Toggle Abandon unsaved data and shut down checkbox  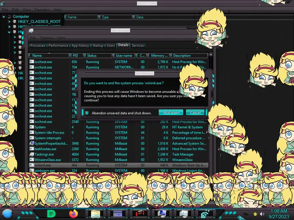(87, 113)
